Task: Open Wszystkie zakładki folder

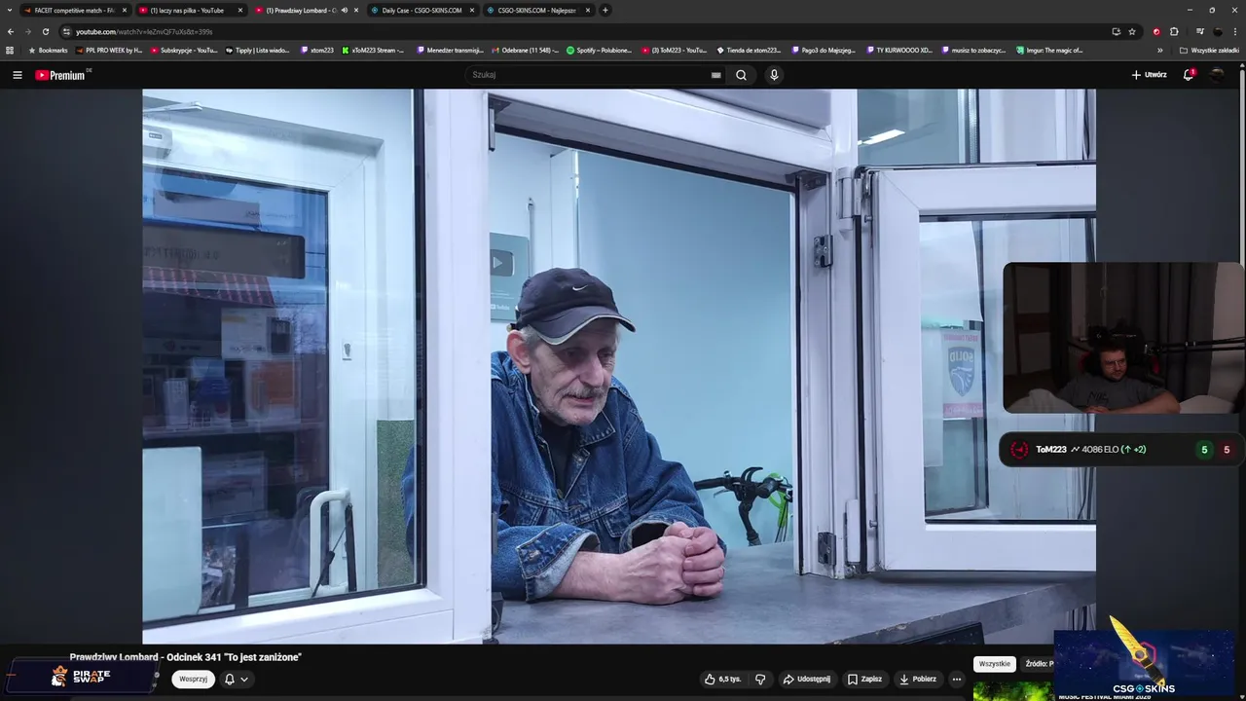Action: (1210, 50)
